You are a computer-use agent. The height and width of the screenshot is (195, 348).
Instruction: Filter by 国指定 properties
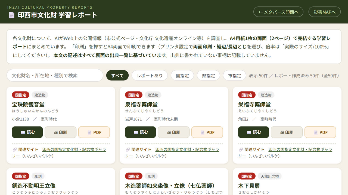(182, 76)
